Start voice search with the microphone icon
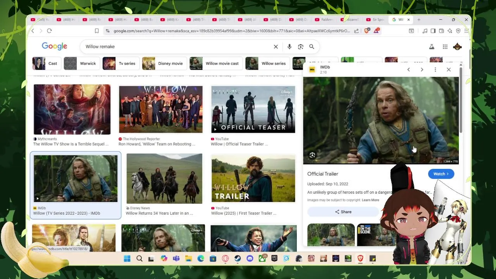The image size is (496, 279). pyautogui.click(x=289, y=46)
